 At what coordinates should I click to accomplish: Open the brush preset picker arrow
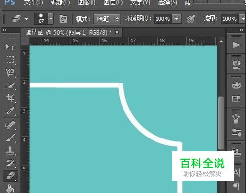[x=51, y=19]
